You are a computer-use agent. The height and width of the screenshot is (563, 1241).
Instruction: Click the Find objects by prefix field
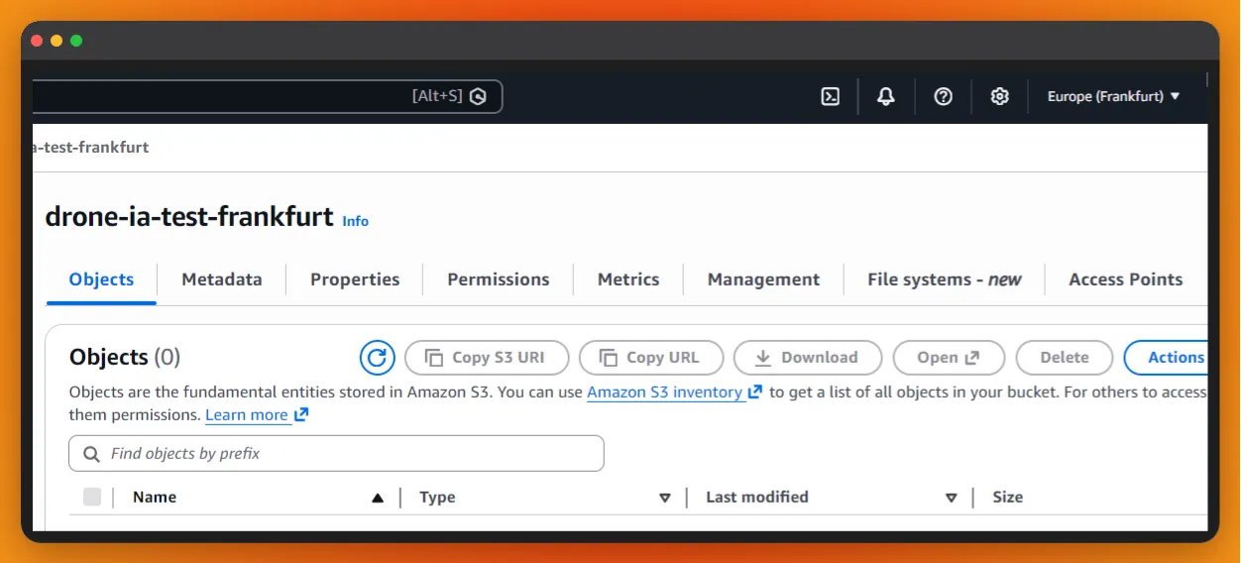coord(336,453)
